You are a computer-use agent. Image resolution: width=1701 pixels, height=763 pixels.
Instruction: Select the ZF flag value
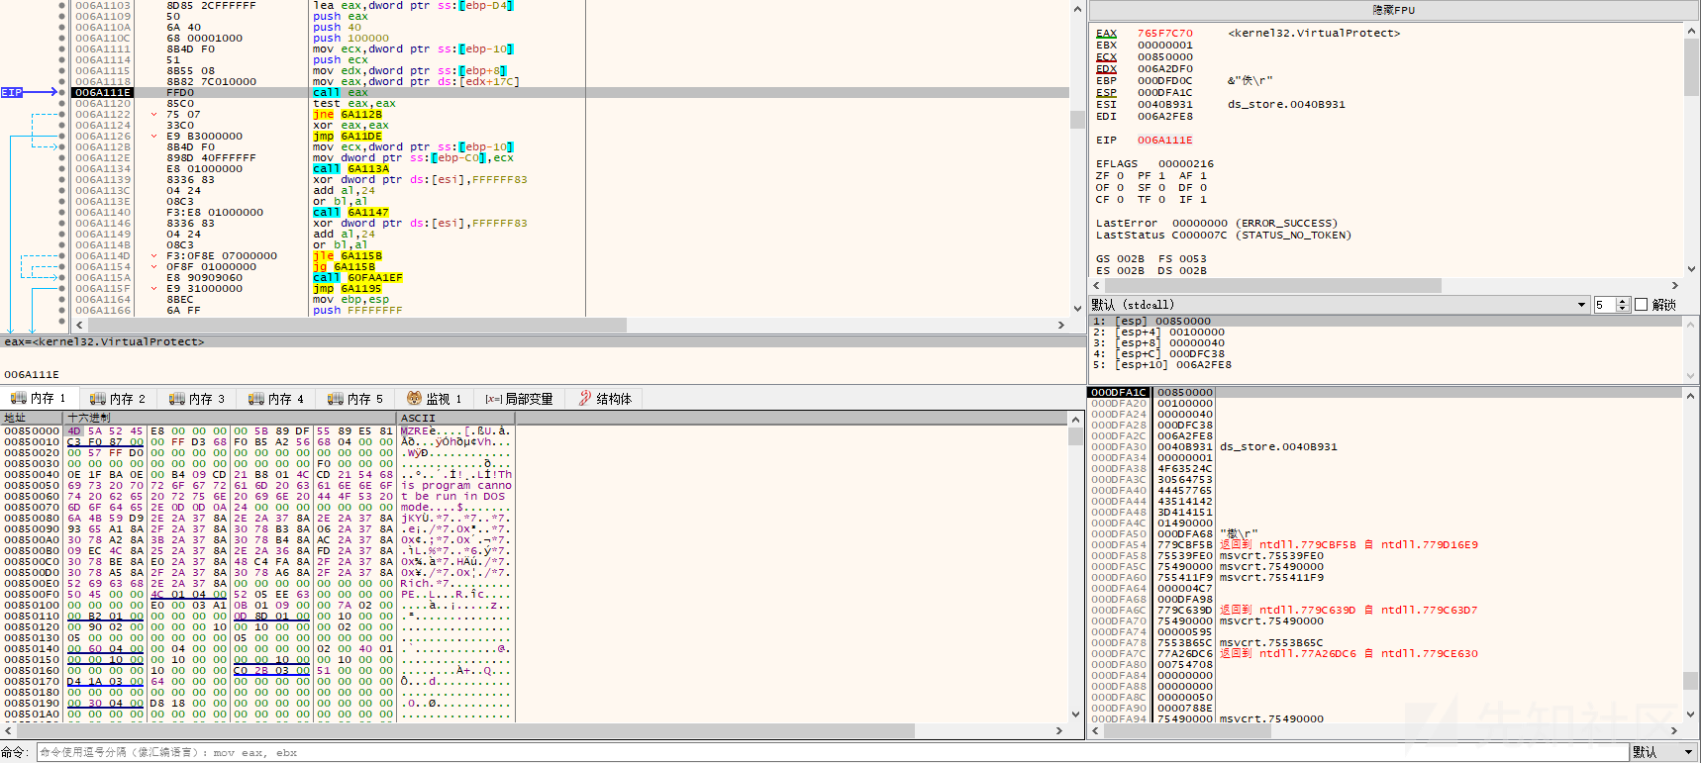click(1120, 175)
